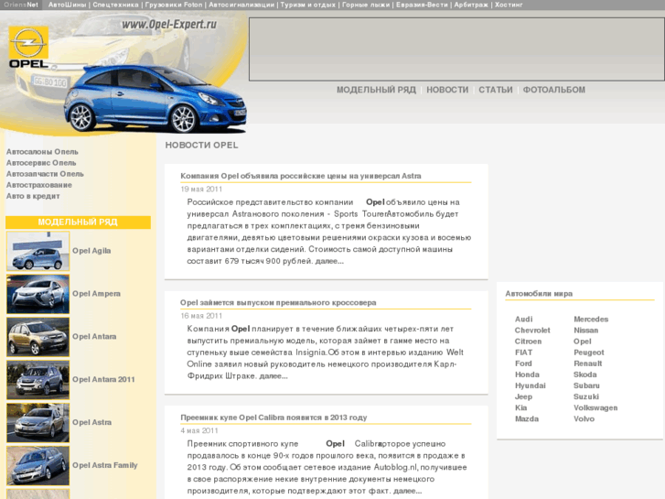Screen dimensions: 665x499
Task: Open the СТАТЬИ menu section
Action: [496, 90]
